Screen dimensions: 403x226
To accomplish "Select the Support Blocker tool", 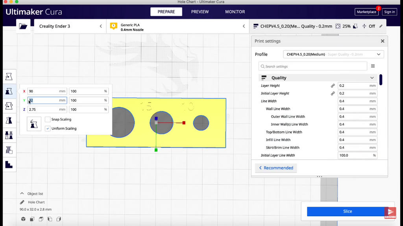I will [x=9, y=150].
